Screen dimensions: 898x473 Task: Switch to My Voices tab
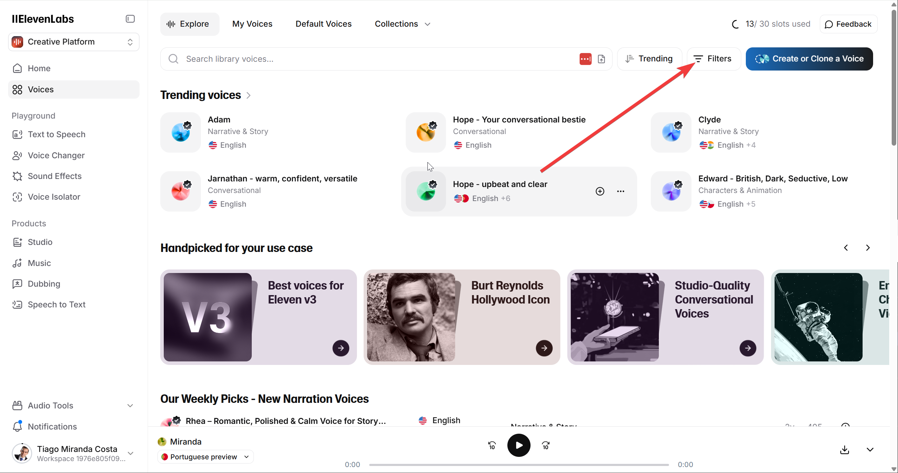[x=252, y=24]
